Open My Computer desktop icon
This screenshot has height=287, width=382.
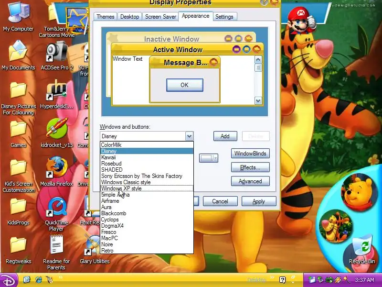pos(18,17)
